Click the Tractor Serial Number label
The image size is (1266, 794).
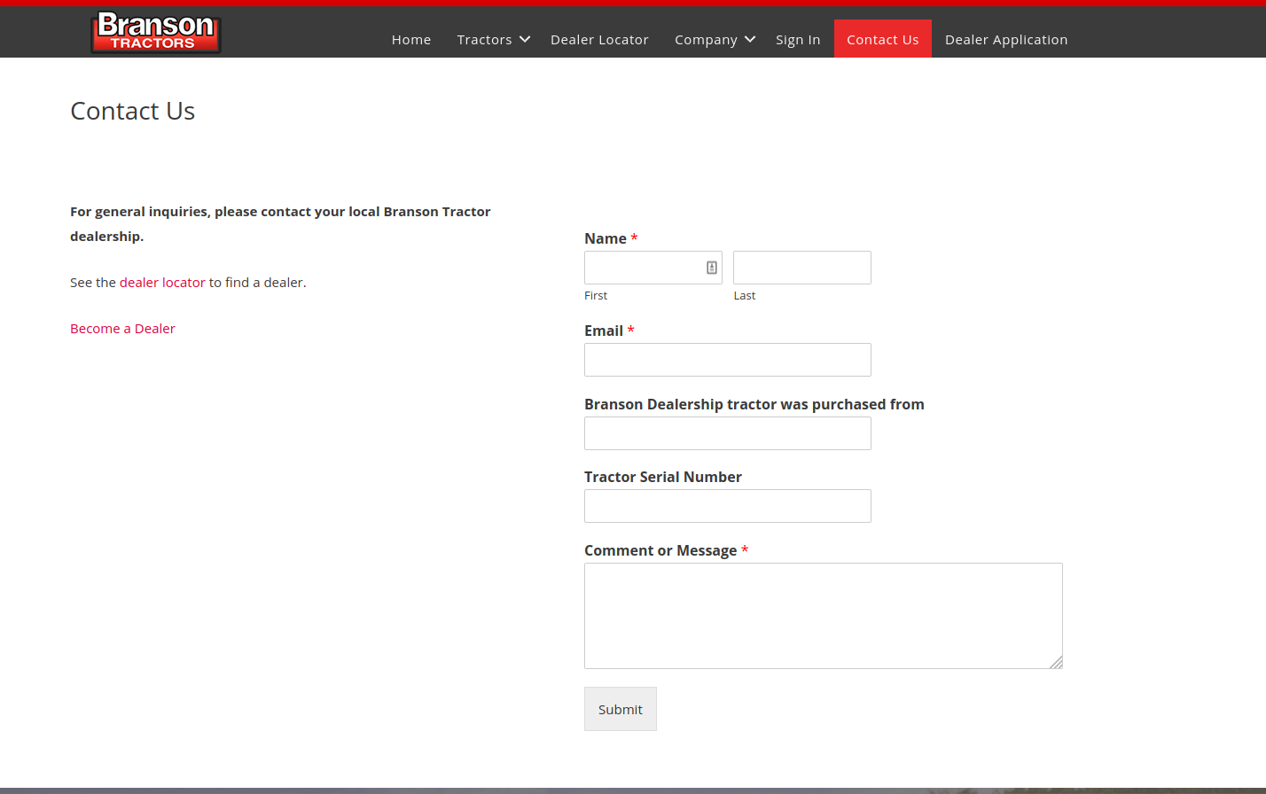point(663,477)
